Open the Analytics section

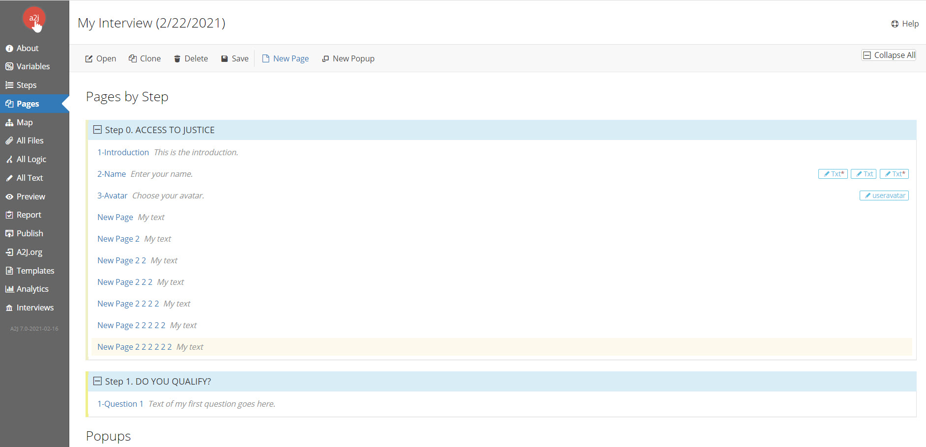click(32, 289)
